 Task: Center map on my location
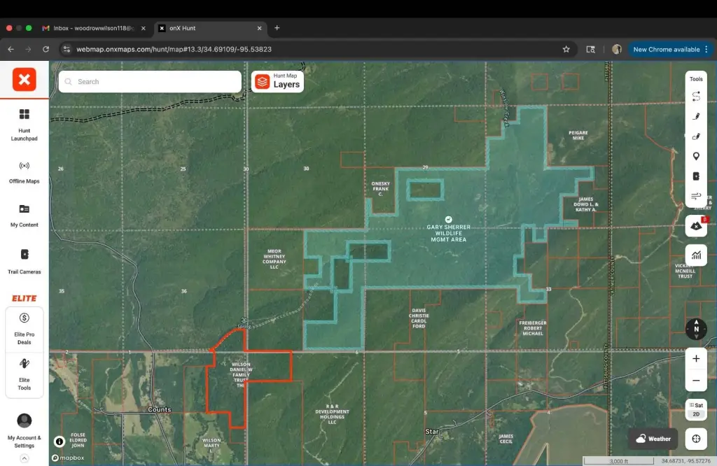click(696, 439)
